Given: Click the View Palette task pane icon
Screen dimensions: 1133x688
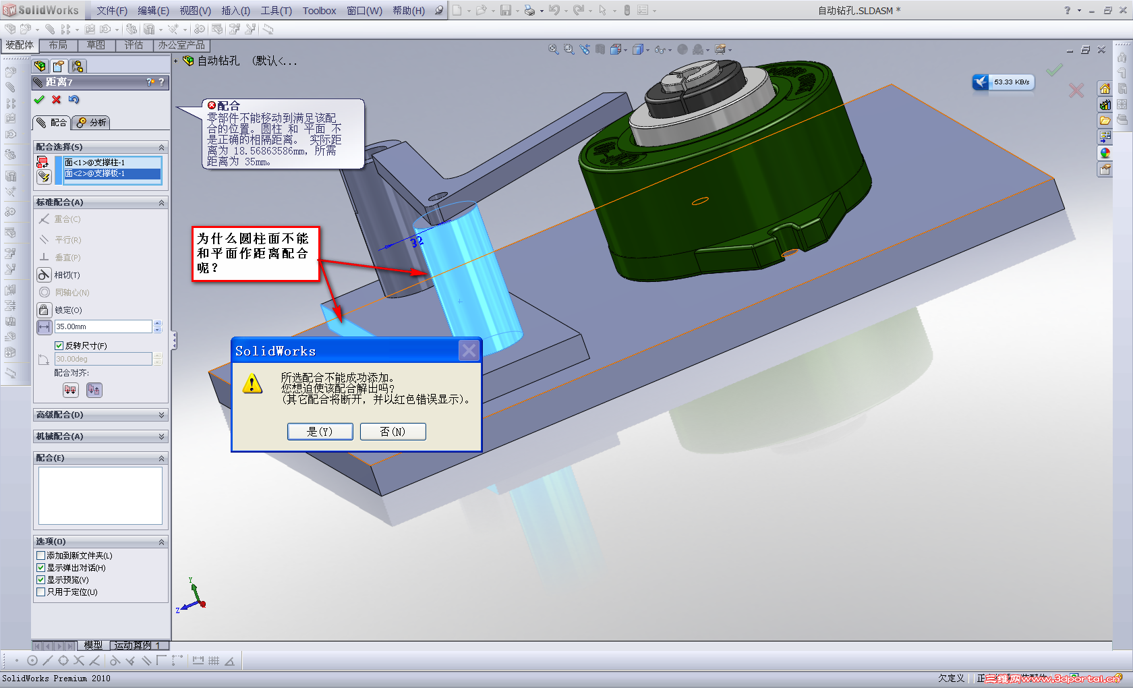Looking at the screenshot, I should coord(1105,137).
